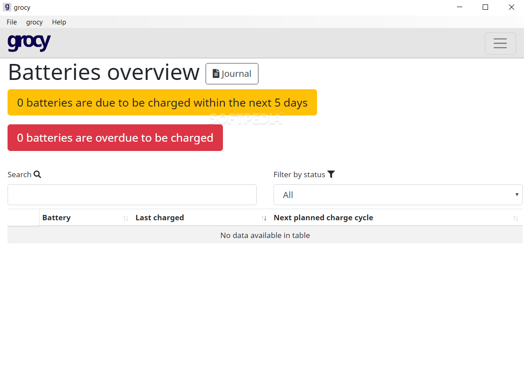This screenshot has height=365, width=524.
Task: Open the hamburger navigation menu
Action: pyautogui.click(x=500, y=44)
